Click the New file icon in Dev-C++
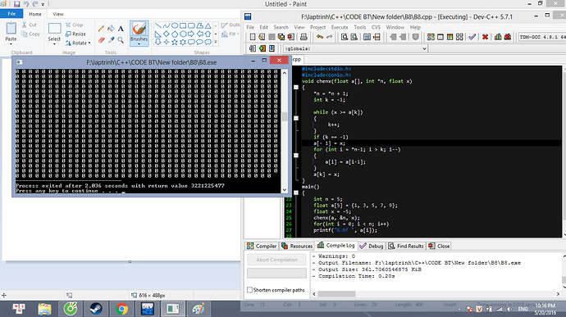 [253, 37]
